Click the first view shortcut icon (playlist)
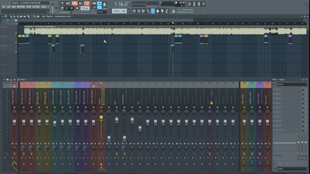 pos(134,11)
